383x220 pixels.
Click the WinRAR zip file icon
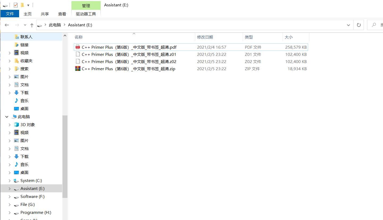(78, 69)
